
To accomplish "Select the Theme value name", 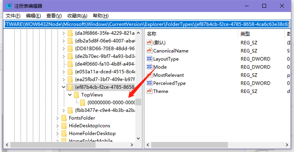I will coord(160,91).
